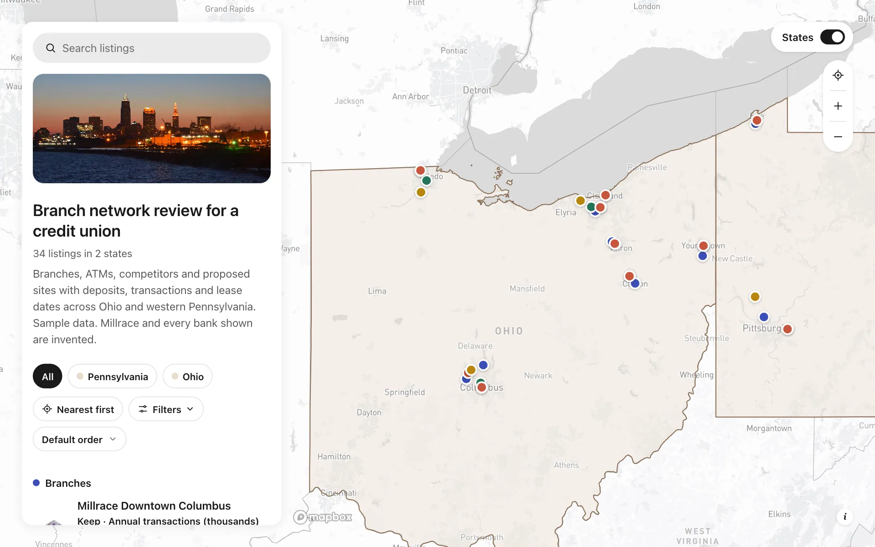This screenshot has width=875, height=547.
Task: Click the Branches section heading
Action: point(68,483)
